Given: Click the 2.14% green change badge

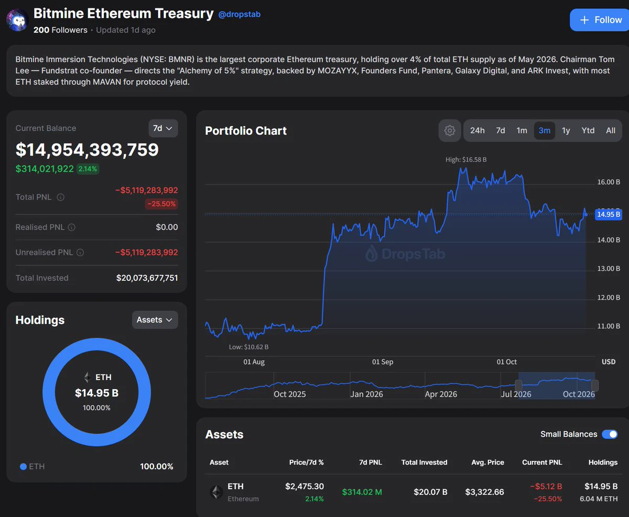Looking at the screenshot, I should (88, 169).
